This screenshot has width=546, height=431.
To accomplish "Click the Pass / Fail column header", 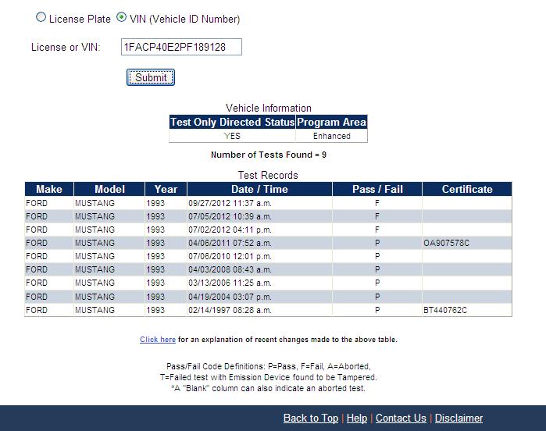I will coord(376,189).
